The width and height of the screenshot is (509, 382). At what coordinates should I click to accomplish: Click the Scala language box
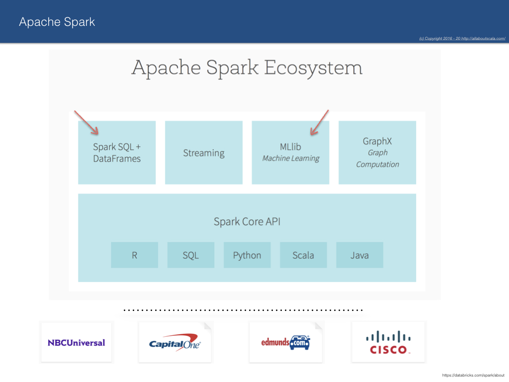click(303, 255)
